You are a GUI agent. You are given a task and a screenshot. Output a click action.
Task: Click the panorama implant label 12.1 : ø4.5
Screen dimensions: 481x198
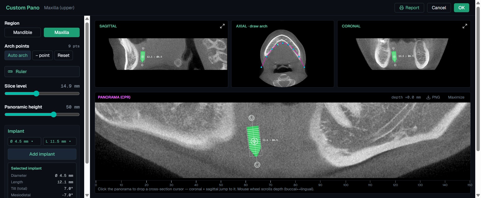click(270, 140)
